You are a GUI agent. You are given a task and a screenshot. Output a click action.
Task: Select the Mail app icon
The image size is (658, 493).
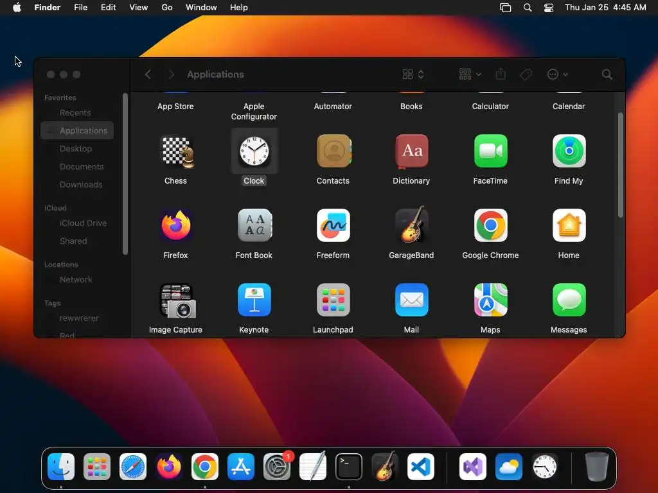[412, 300]
